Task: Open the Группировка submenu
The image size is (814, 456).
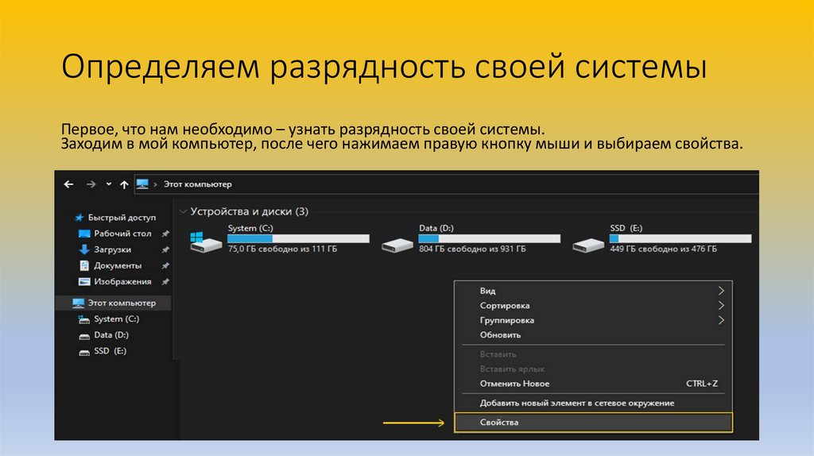Action: [x=593, y=320]
